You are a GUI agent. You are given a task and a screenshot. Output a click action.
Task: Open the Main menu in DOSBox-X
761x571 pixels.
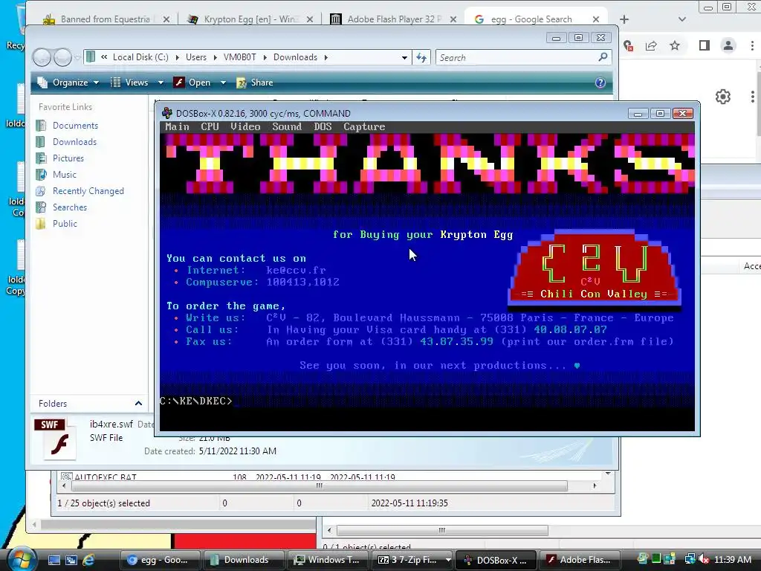(x=177, y=126)
